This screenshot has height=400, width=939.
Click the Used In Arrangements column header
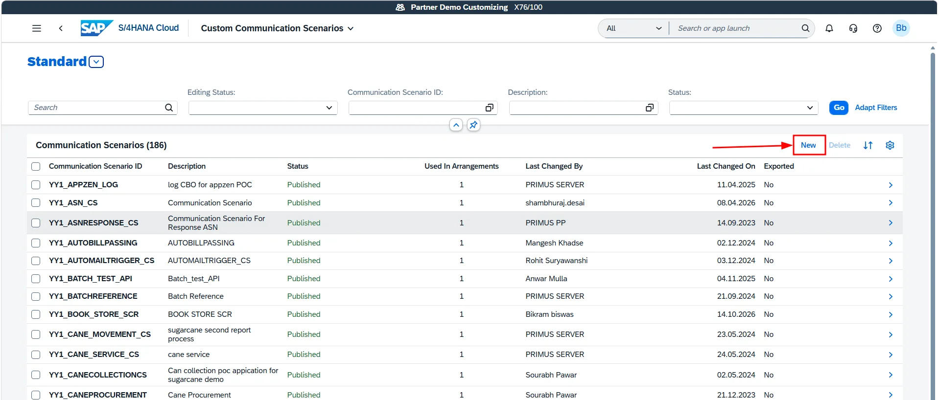click(x=461, y=166)
